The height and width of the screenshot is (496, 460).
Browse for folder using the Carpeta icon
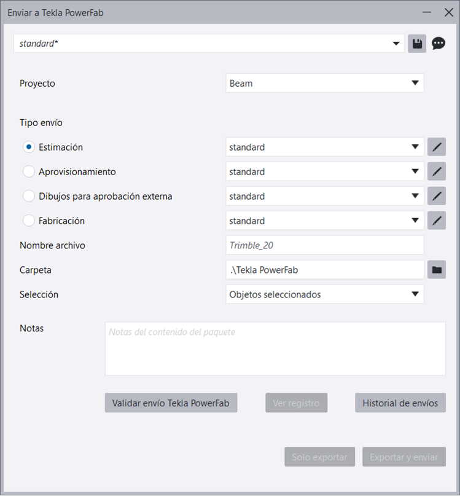point(437,270)
